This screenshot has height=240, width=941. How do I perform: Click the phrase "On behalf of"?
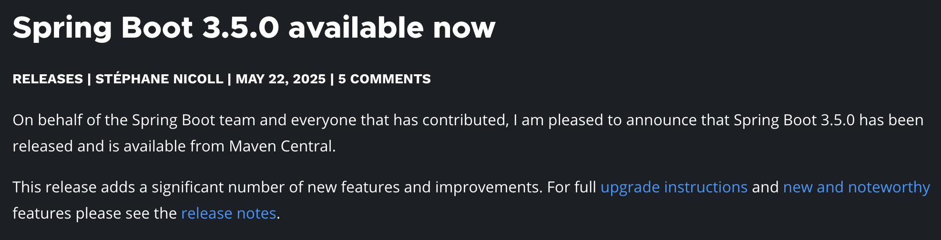[57, 120]
